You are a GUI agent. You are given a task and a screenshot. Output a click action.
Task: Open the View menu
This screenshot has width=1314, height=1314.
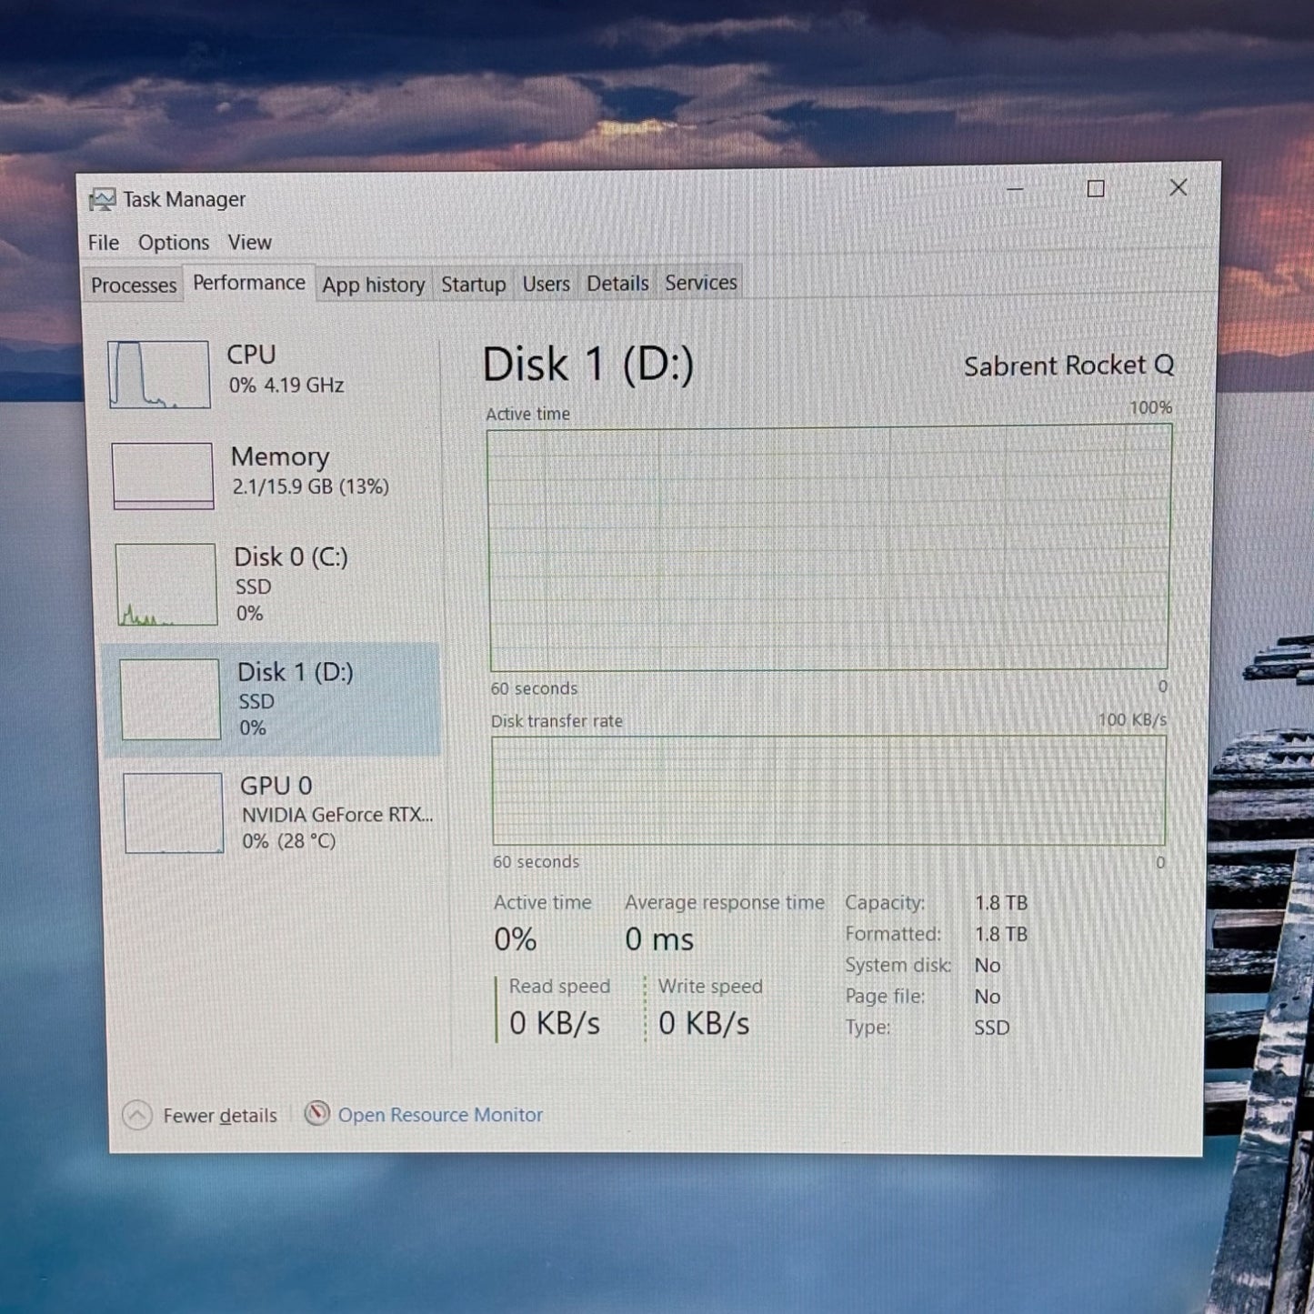click(x=250, y=243)
